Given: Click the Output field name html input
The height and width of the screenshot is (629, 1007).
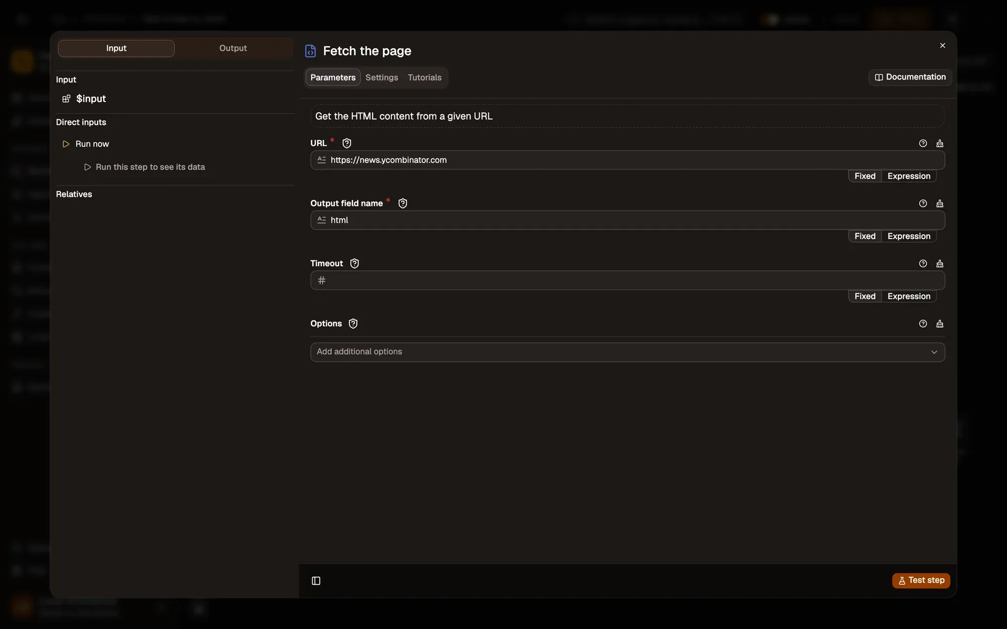Looking at the screenshot, I should coord(627,220).
